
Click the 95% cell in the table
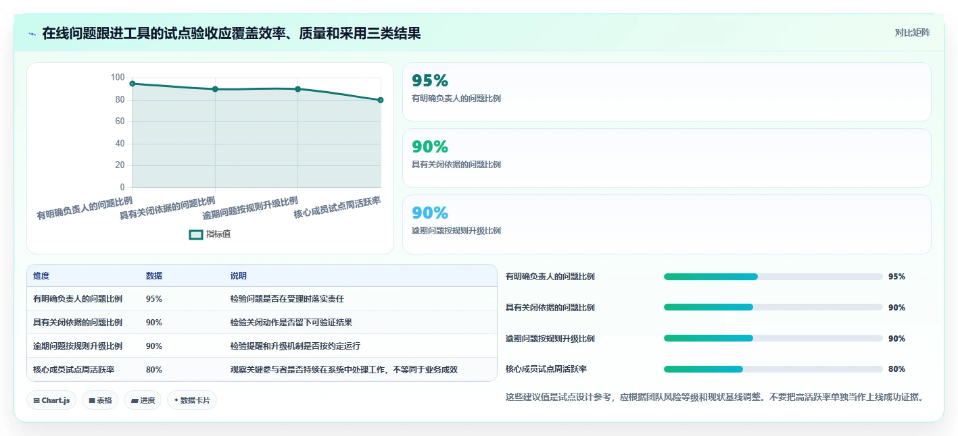click(154, 299)
